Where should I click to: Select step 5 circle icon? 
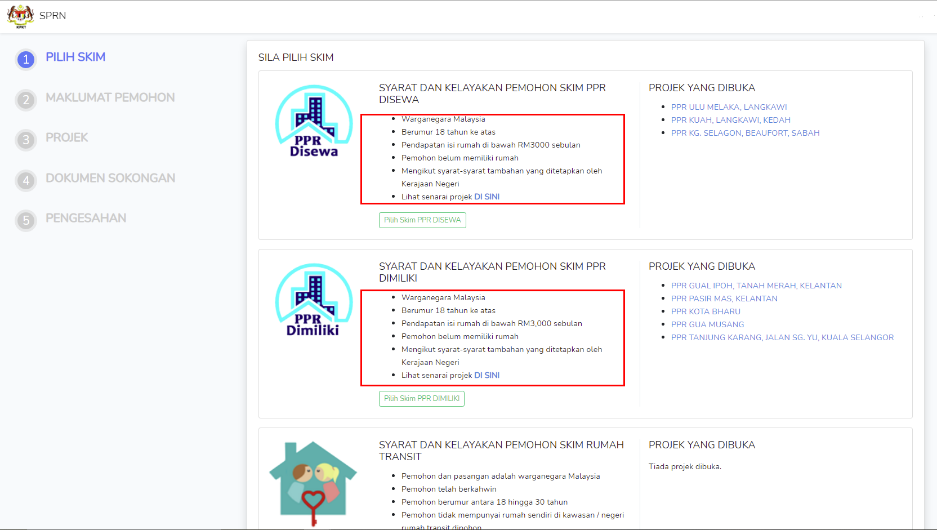pyautogui.click(x=26, y=220)
